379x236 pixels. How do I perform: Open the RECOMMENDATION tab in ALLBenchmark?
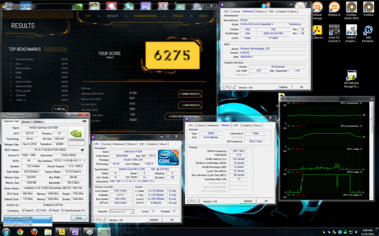point(145,16)
